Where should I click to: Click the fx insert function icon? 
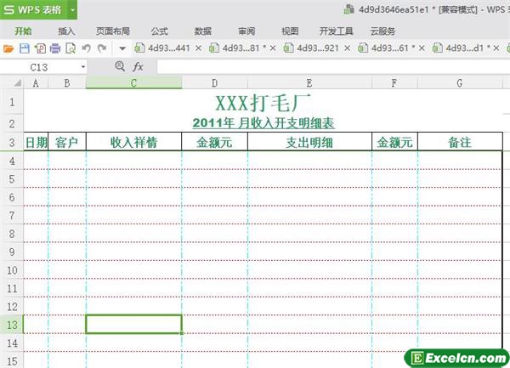(138, 67)
